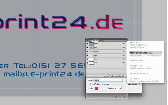Click the ⌘2 shortcut in the CMYK row
The height and width of the screenshot is (105, 168).
coord(124,44)
